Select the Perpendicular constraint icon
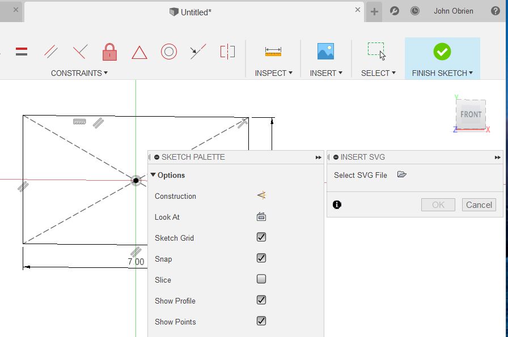Viewport: 508px width, 337px height. [x=80, y=52]
